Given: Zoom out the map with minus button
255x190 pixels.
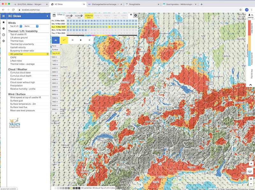Looking at the screenshot, I should pos(251,184).
